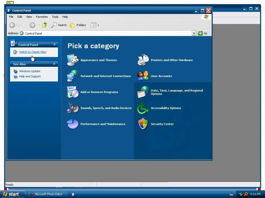The width and height of the screenshot is (265, 198).
Task: Click the Help and Support link
Action: point(30,76)
